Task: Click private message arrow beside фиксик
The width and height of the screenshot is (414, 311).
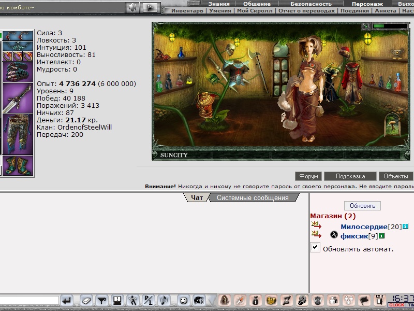Action: tap(316, 234)
